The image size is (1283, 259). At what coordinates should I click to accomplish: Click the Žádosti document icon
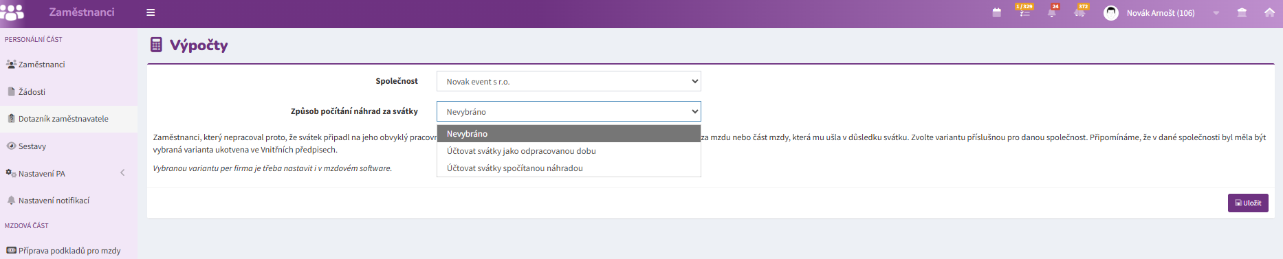coord(11,91)
